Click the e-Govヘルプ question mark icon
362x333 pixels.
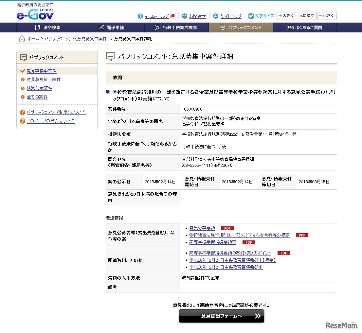[x=140, y=16]
